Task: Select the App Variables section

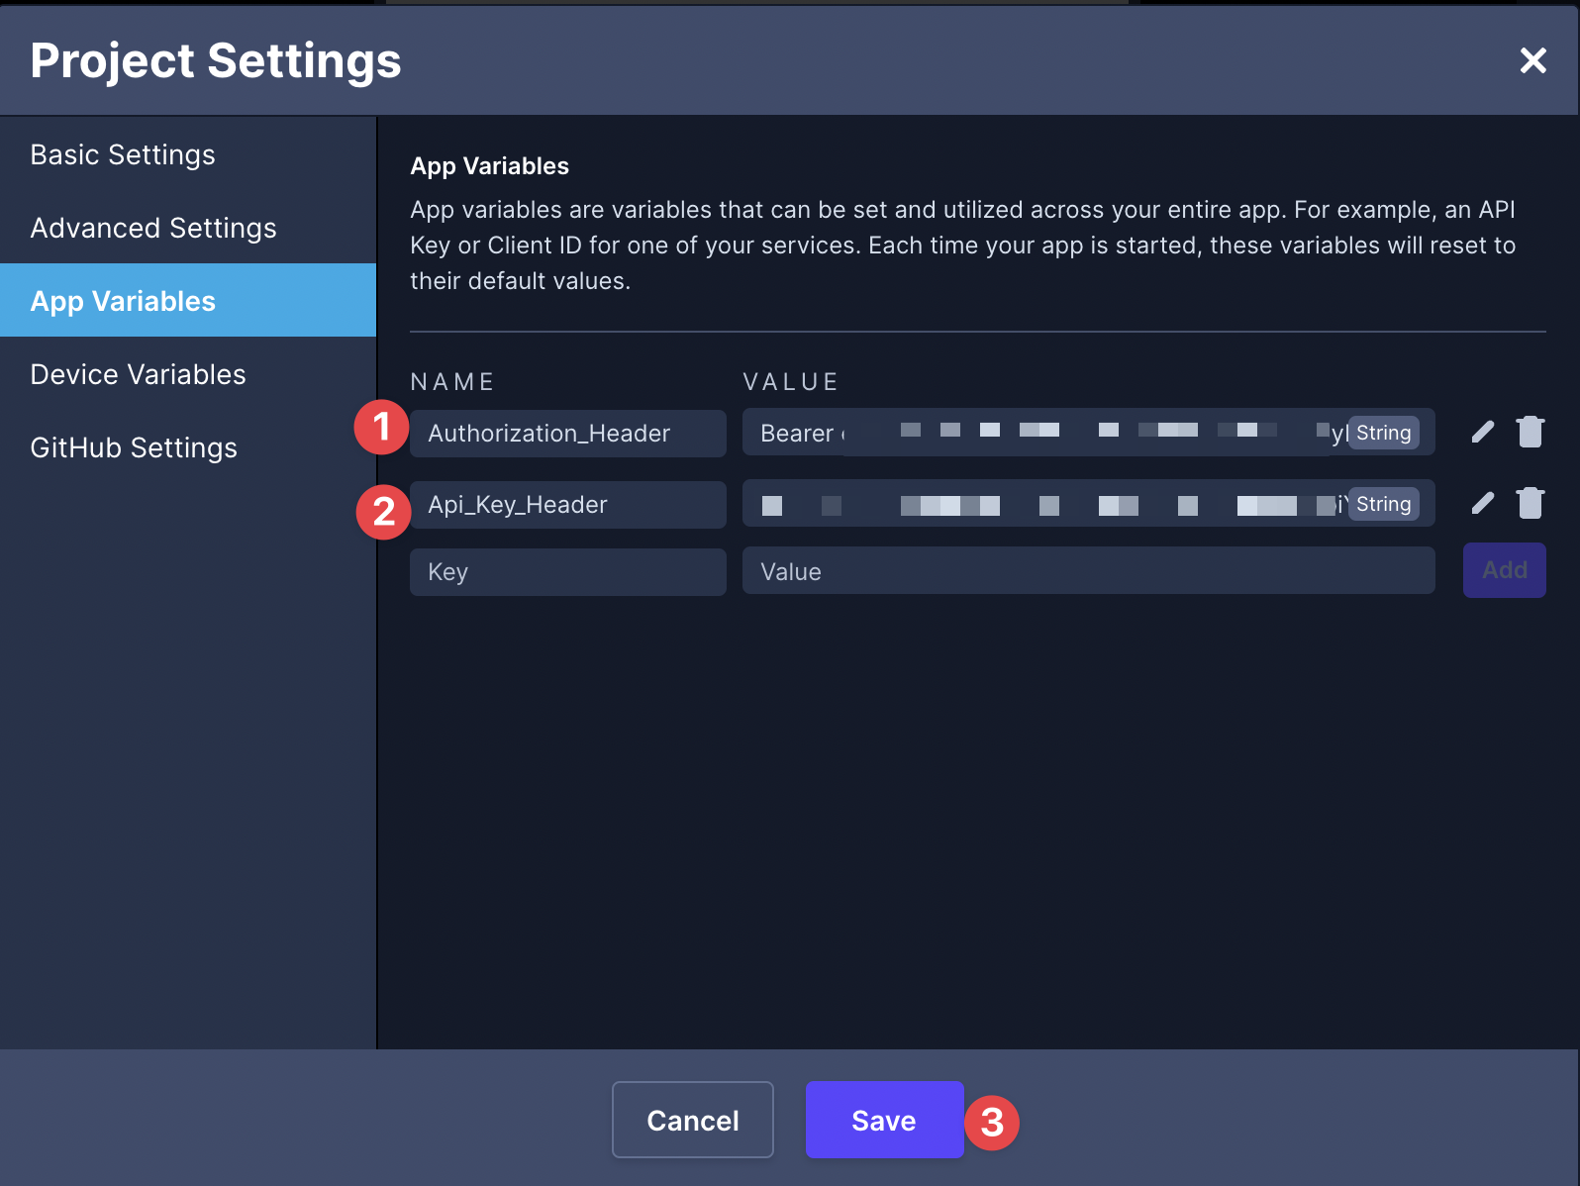Action: [188, 301]
